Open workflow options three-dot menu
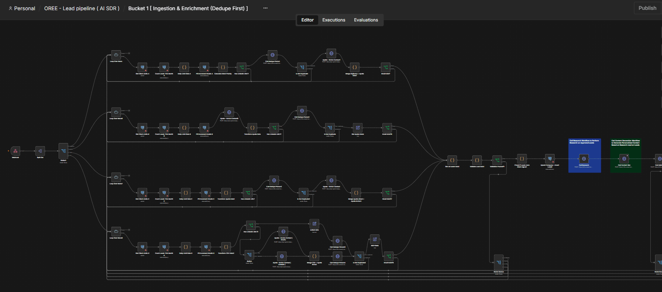The image size is (662, 292). 265,8
